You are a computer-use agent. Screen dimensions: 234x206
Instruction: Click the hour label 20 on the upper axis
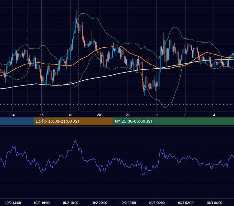[99, 115]
